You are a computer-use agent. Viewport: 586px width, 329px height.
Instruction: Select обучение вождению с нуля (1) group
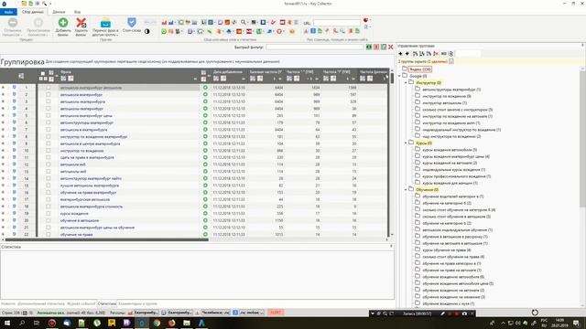pyautogui.click(x=449, y=303)
